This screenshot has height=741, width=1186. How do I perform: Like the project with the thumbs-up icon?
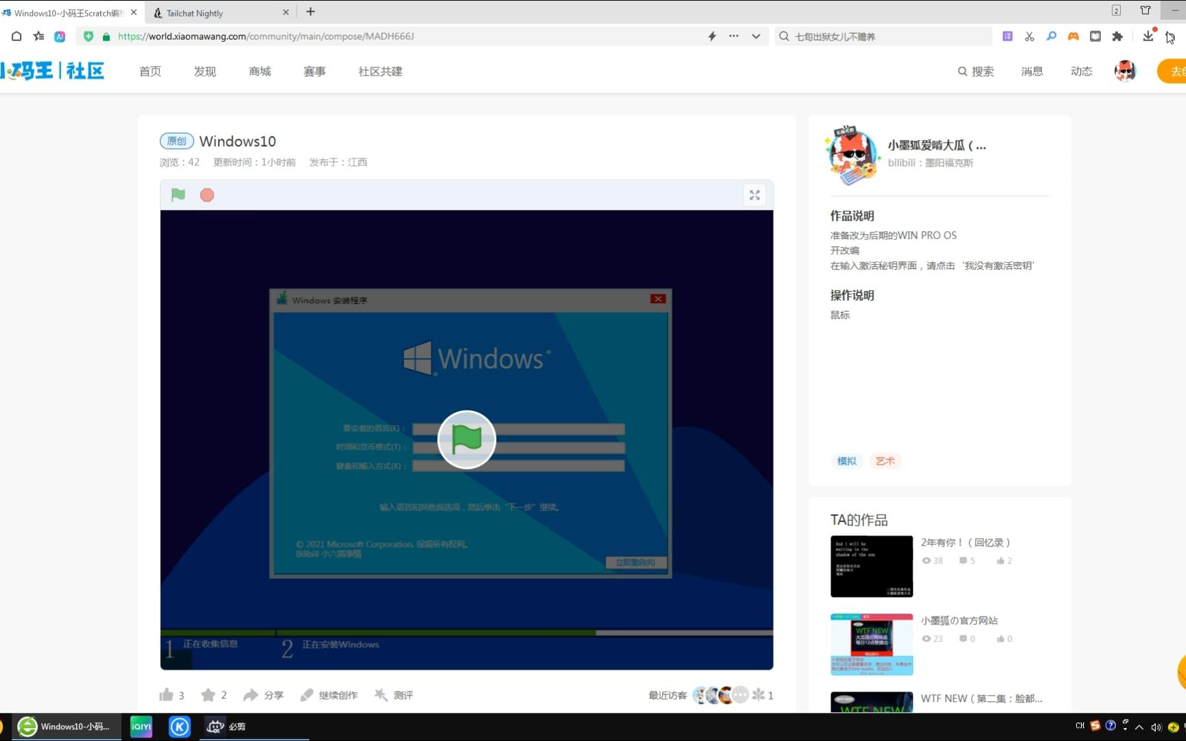coord(166,695)
